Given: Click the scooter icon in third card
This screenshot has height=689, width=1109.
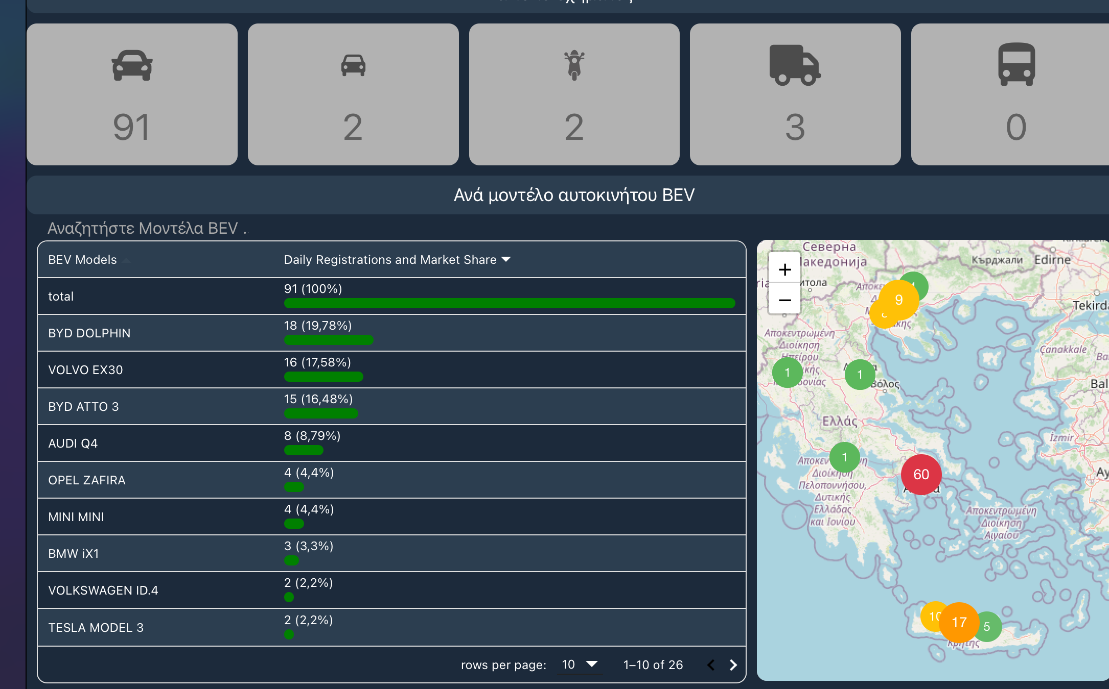Looking at the screenshot, I should (x=574, y=65).
